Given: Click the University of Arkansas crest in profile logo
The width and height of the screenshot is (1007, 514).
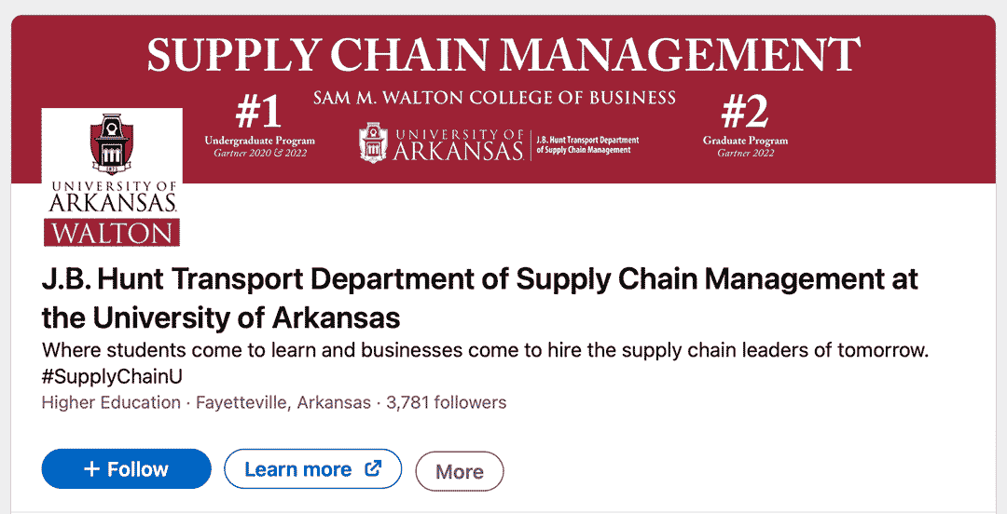Looking at the screenshot, I should coord(112,144).
